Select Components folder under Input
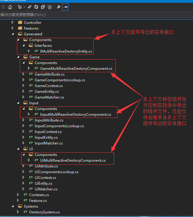The image size is (193, 217). pyautogui.click(x=46, y=109)
